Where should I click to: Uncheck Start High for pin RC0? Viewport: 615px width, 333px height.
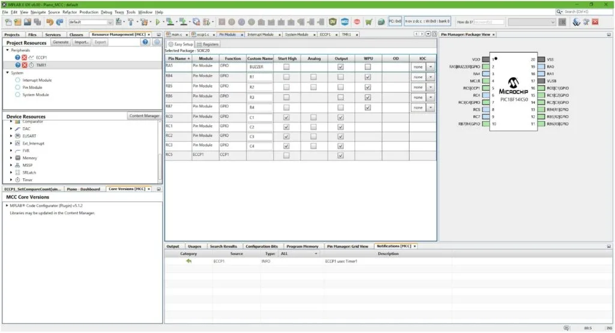(x=286, y=117)
